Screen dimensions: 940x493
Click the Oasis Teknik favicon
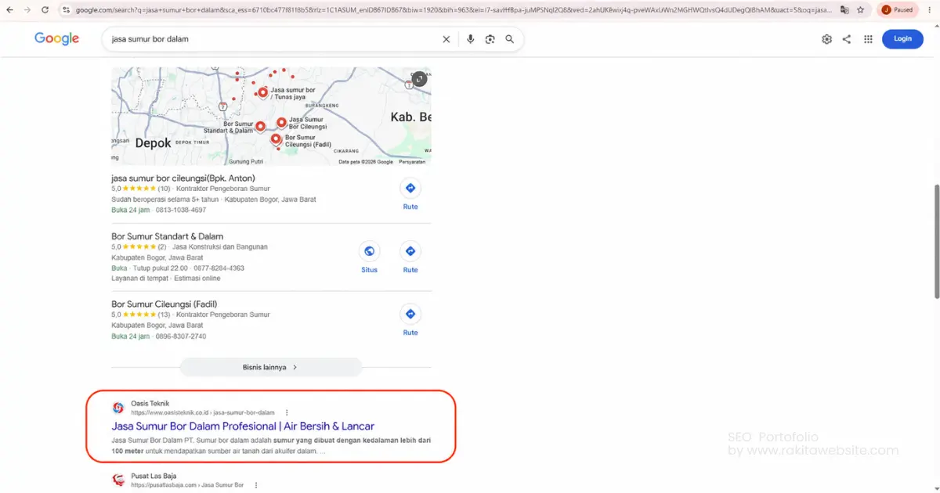[x=117, y=408]
